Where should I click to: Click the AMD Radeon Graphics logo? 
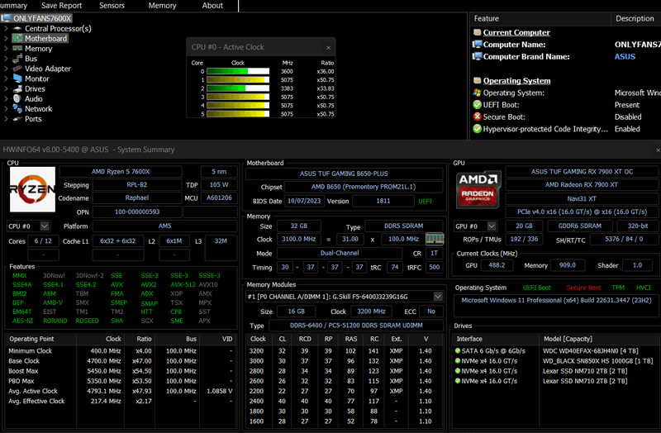tap(478, 189)
